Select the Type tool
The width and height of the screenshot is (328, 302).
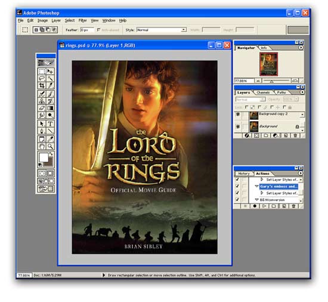50,124
